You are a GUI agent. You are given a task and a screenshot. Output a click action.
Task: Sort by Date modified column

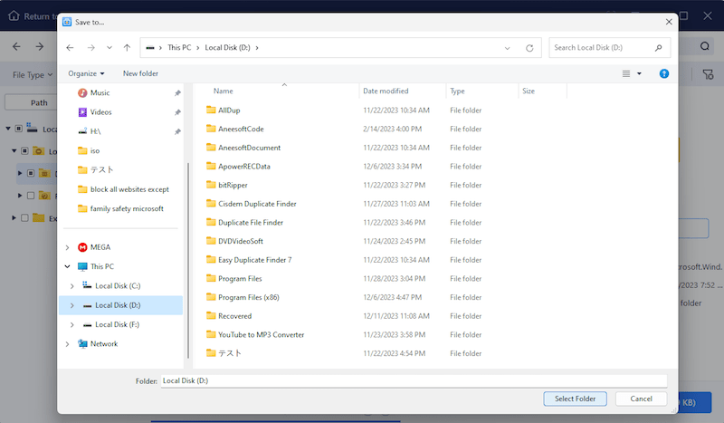point(386,91)
